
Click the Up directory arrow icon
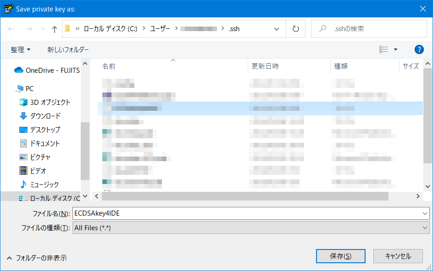point(55,29)
